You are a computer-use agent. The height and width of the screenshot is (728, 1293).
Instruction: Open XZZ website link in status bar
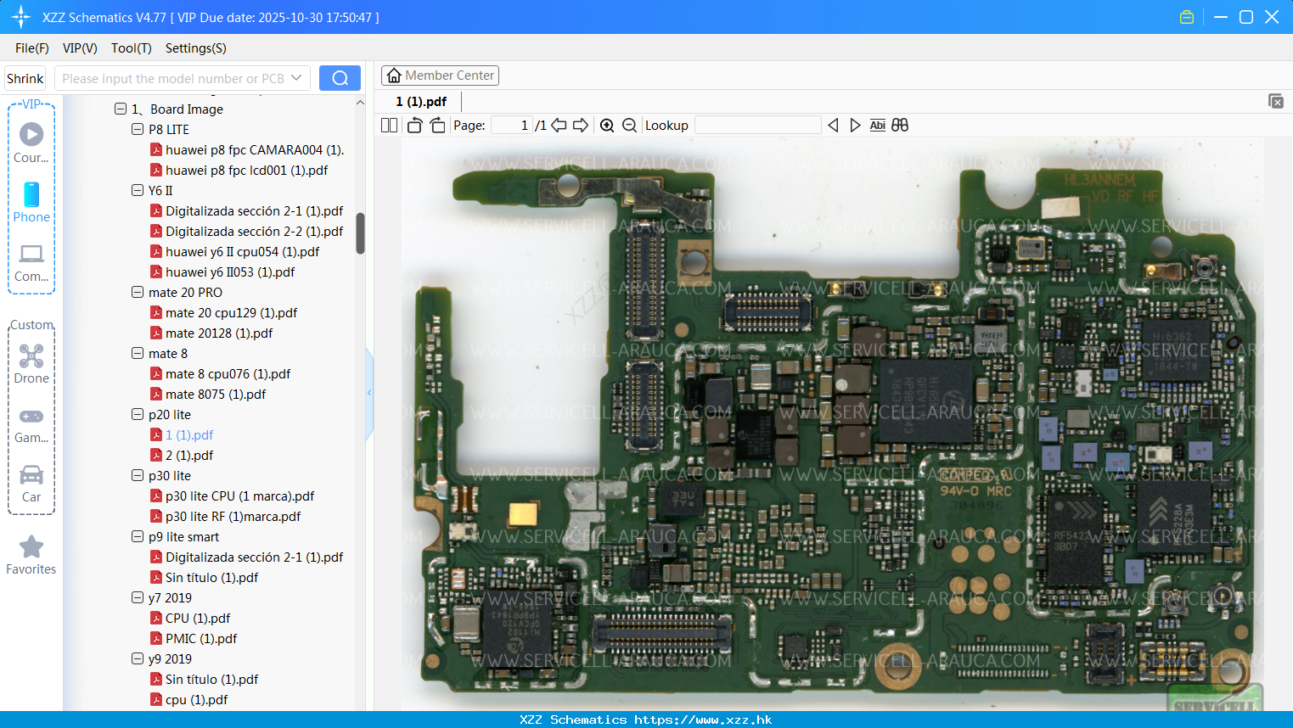coord(703,720)
